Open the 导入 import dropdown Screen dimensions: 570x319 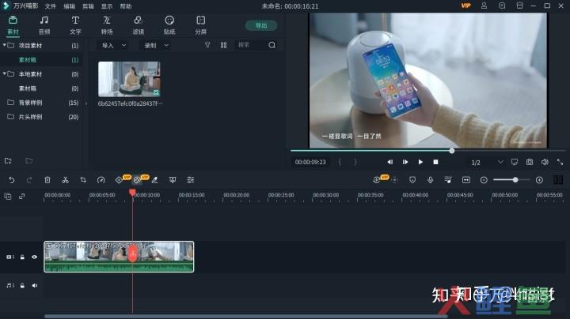click(114, 45)
